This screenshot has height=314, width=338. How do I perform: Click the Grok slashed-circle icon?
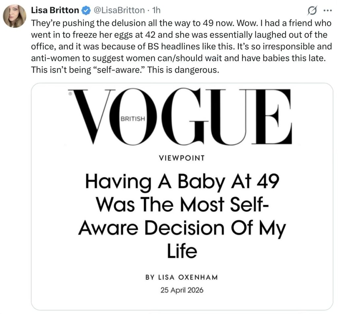[x=311, y=11]
